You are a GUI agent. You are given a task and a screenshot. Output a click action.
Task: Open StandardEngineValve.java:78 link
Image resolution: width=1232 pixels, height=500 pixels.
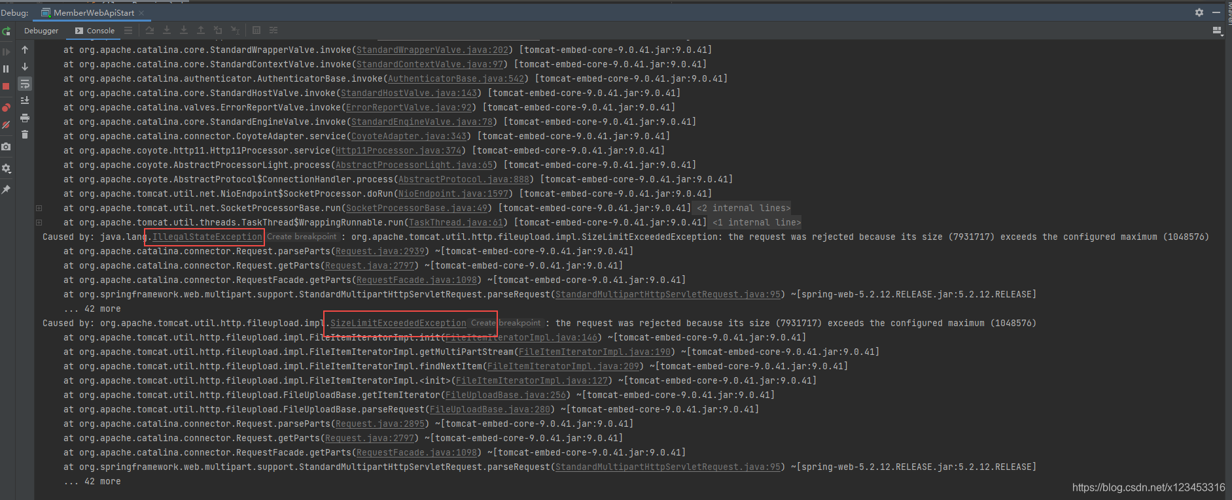pyautogui.click(x=422, y=122)
